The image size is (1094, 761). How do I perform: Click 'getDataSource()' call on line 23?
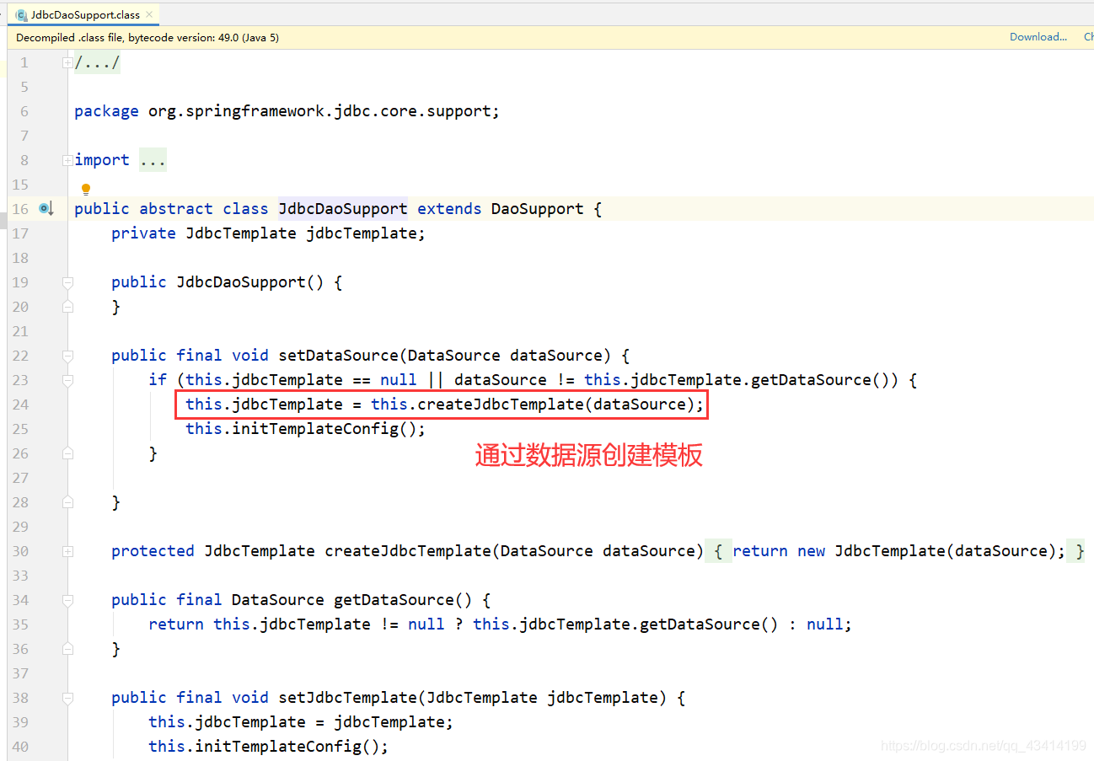click(x=821, y=380)
